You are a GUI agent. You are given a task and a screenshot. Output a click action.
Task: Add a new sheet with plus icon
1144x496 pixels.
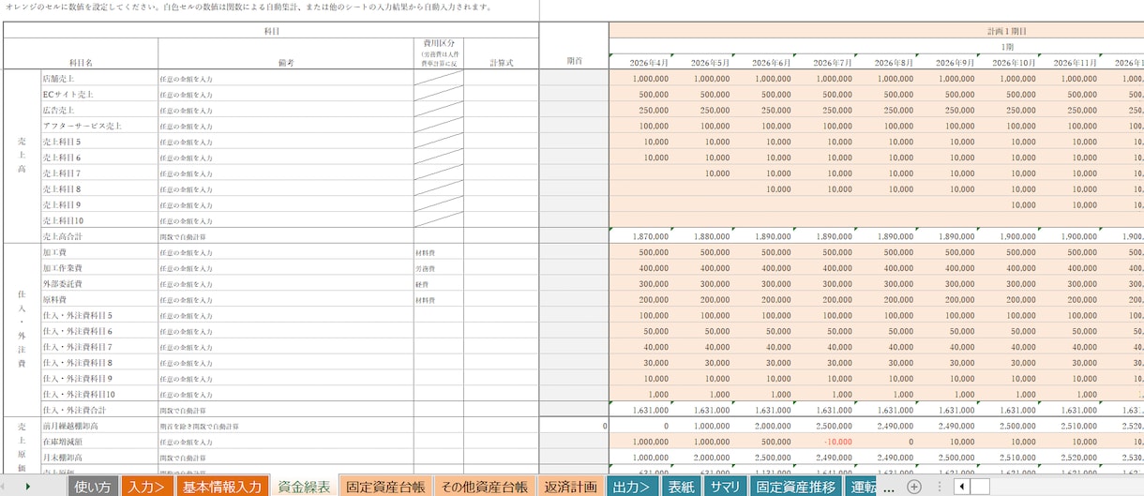tap(914, 487)
